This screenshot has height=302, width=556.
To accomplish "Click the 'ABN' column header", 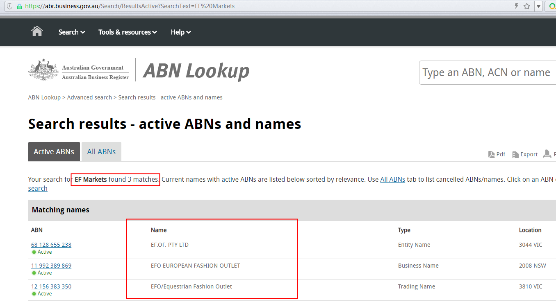I will coord(37,230).
